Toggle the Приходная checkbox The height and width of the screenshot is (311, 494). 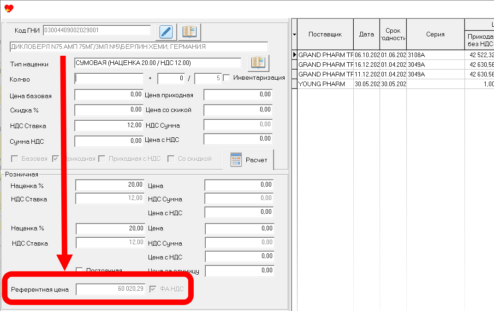tap(55, 158)
